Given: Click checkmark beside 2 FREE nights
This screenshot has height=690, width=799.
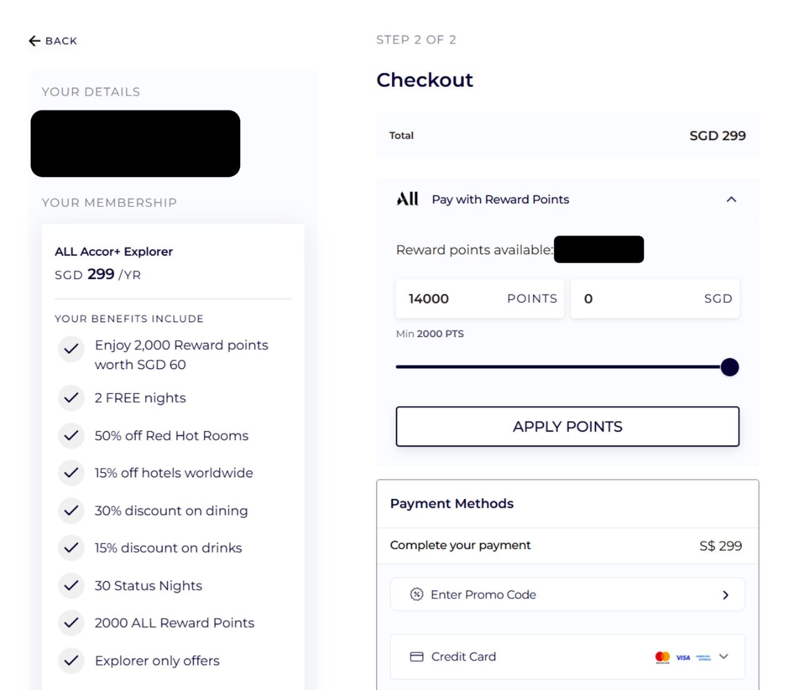Looking at the screenshot, I should tap(71, 398).
